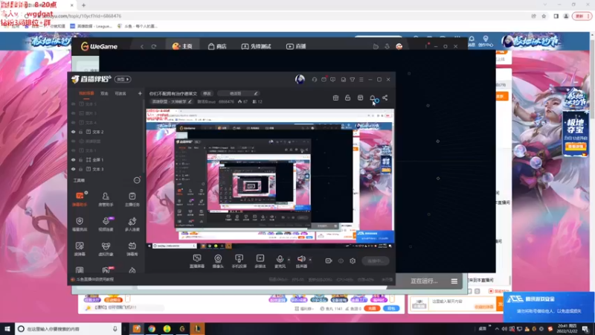Mute the 扬声器 speaker
Viewport: 595px width, 335px height.
301,261
